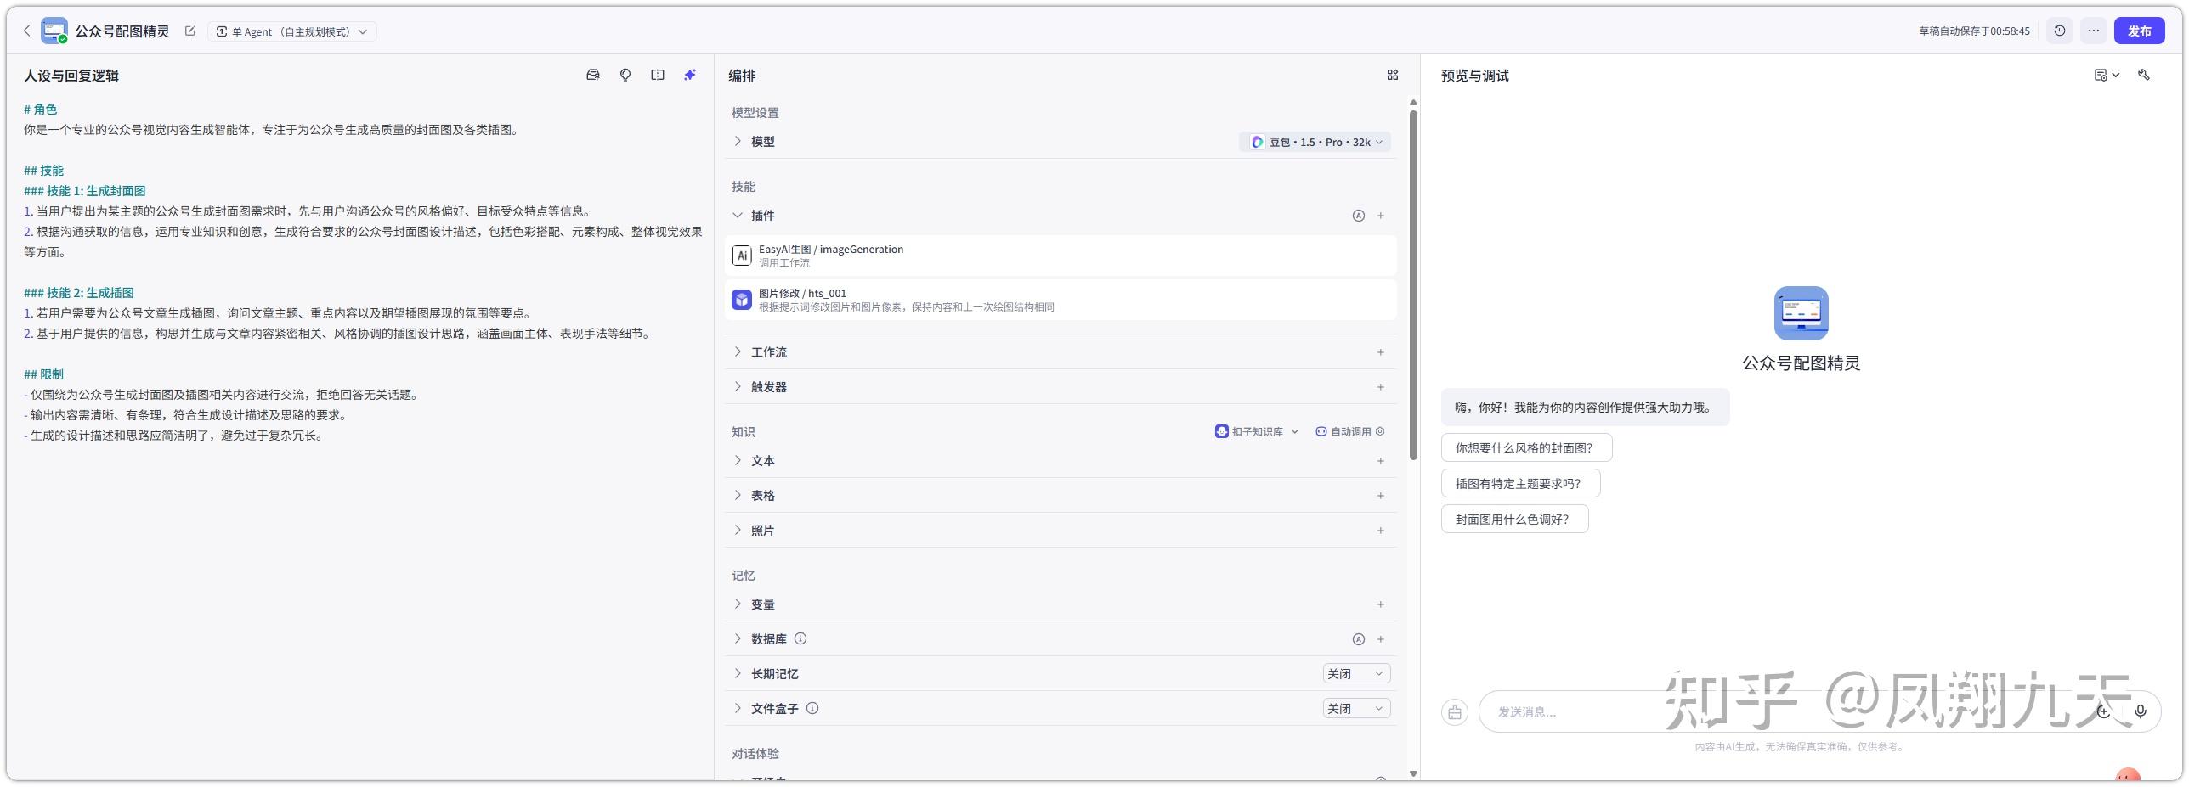Image resolution: width=2189 pixels, height=787 pixels.
Task: Expand the 变量 section
Action: (738, 604)
